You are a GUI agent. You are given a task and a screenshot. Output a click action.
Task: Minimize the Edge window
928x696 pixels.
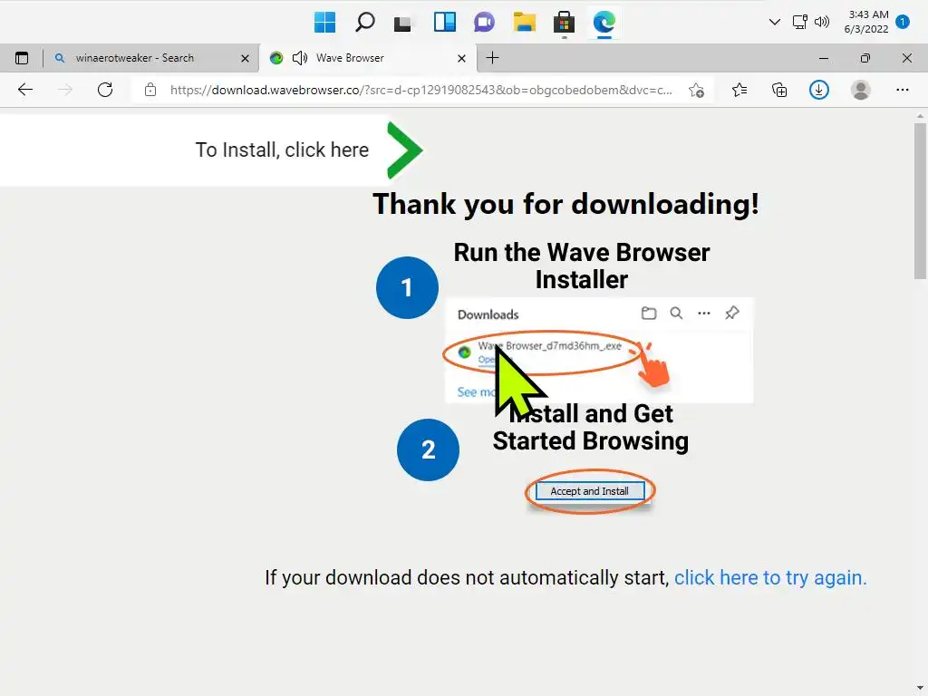tap(823, 58)
